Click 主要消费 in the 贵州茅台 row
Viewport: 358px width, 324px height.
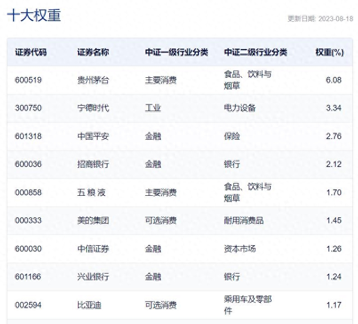161,80
